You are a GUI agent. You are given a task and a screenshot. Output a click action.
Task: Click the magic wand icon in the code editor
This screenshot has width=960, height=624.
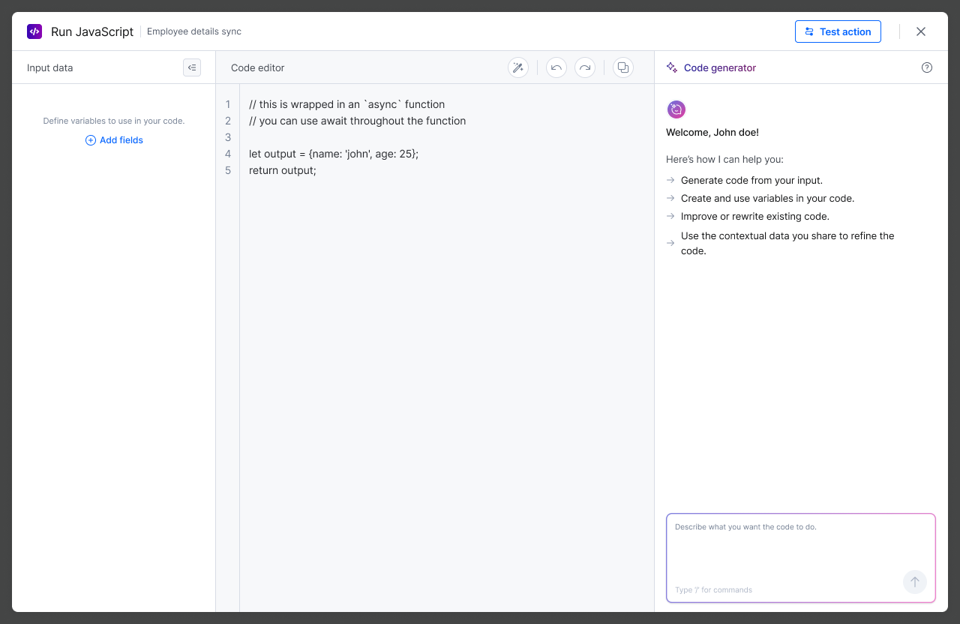point(517,67)
